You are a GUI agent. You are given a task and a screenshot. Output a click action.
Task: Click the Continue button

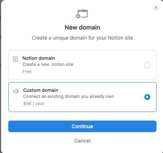(82, 126)
